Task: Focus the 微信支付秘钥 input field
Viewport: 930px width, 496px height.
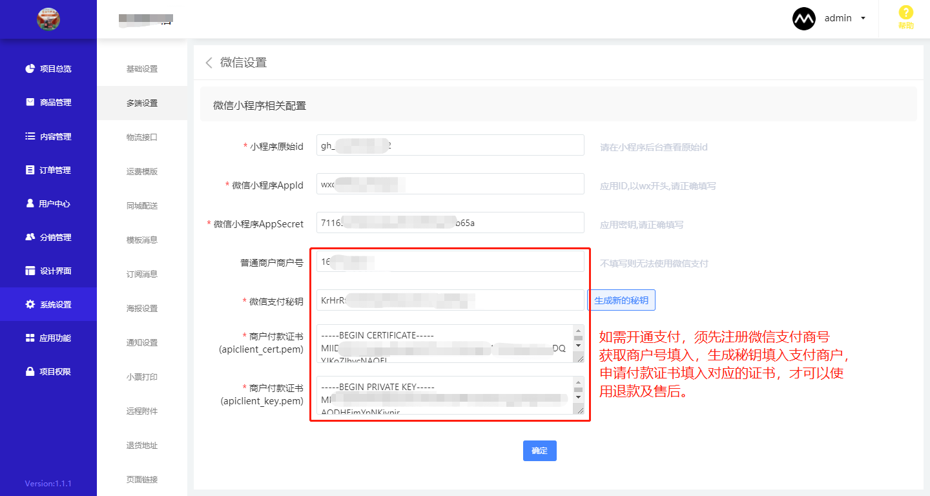Action: click(450, 300)
